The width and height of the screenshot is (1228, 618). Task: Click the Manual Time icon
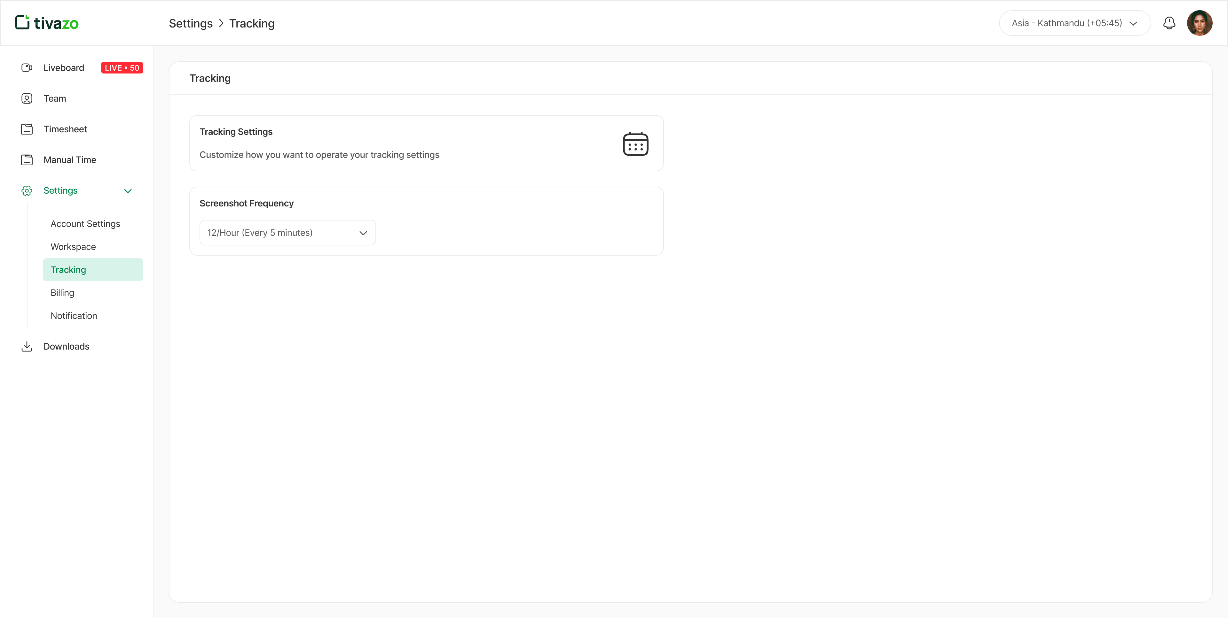(x=27, y=160)
